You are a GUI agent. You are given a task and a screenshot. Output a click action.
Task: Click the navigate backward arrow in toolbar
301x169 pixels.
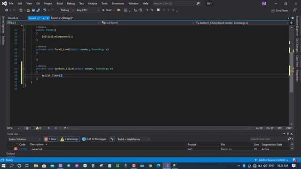pos(6,10)
